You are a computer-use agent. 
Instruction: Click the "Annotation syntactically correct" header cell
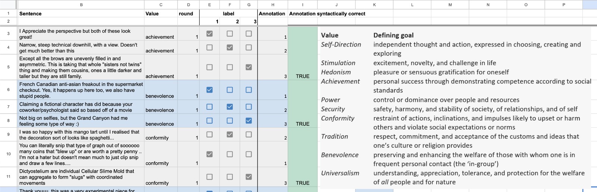(x=327, y=14)
